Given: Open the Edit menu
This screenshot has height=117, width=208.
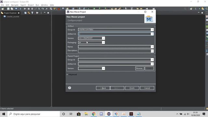Looking at the screenshot, I should click(7, 5).
